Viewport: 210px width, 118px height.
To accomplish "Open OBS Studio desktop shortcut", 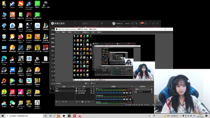I will pos(4,71).
